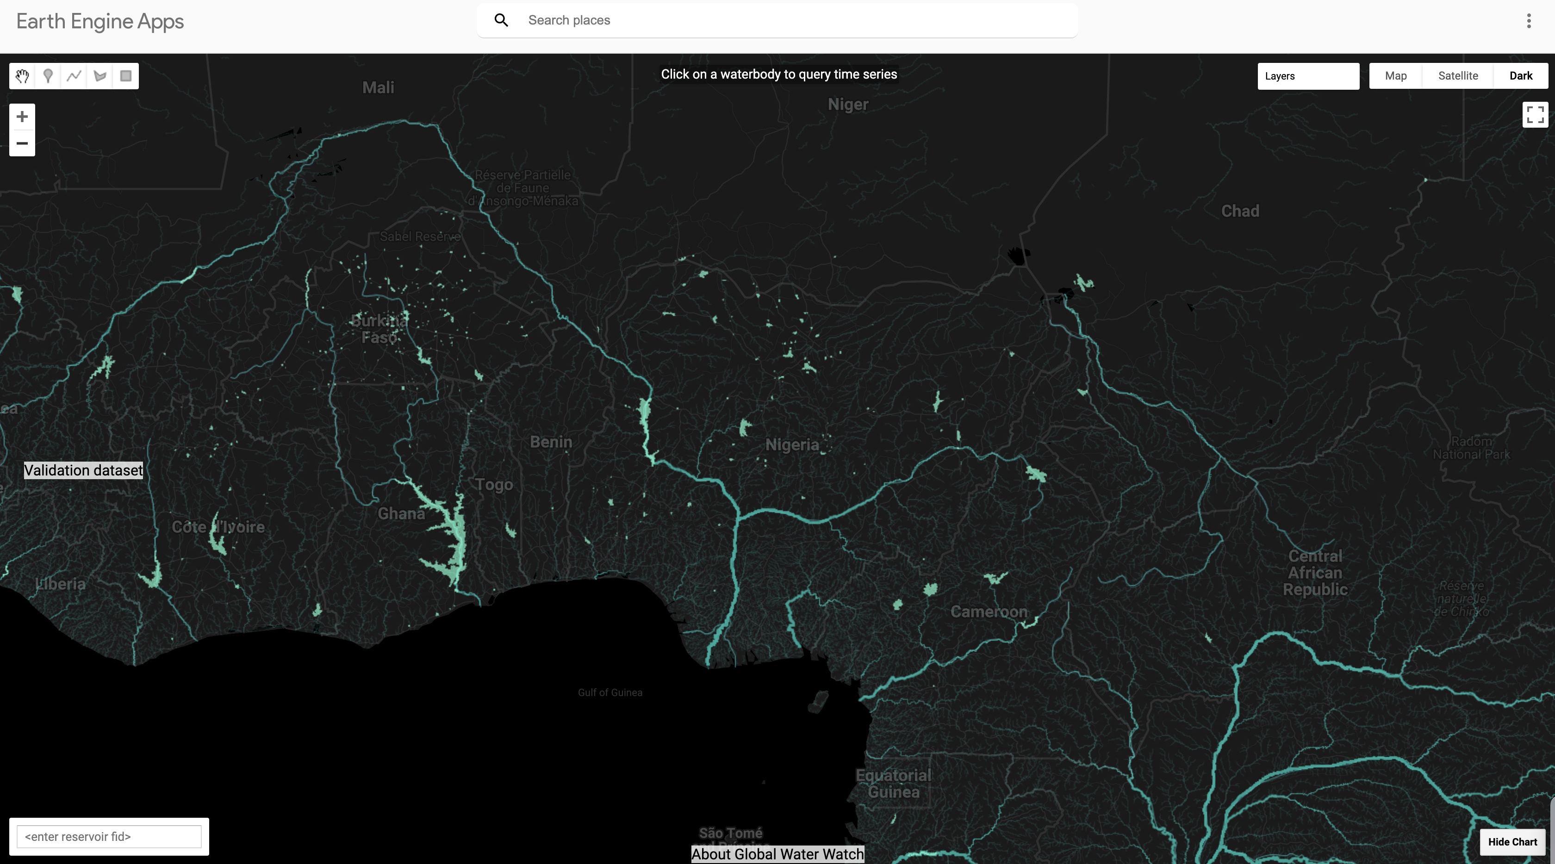The height and width of the screenshot is (864, 1555).
Task: Open About Global Water Watch link
Action: pos(777,854)
